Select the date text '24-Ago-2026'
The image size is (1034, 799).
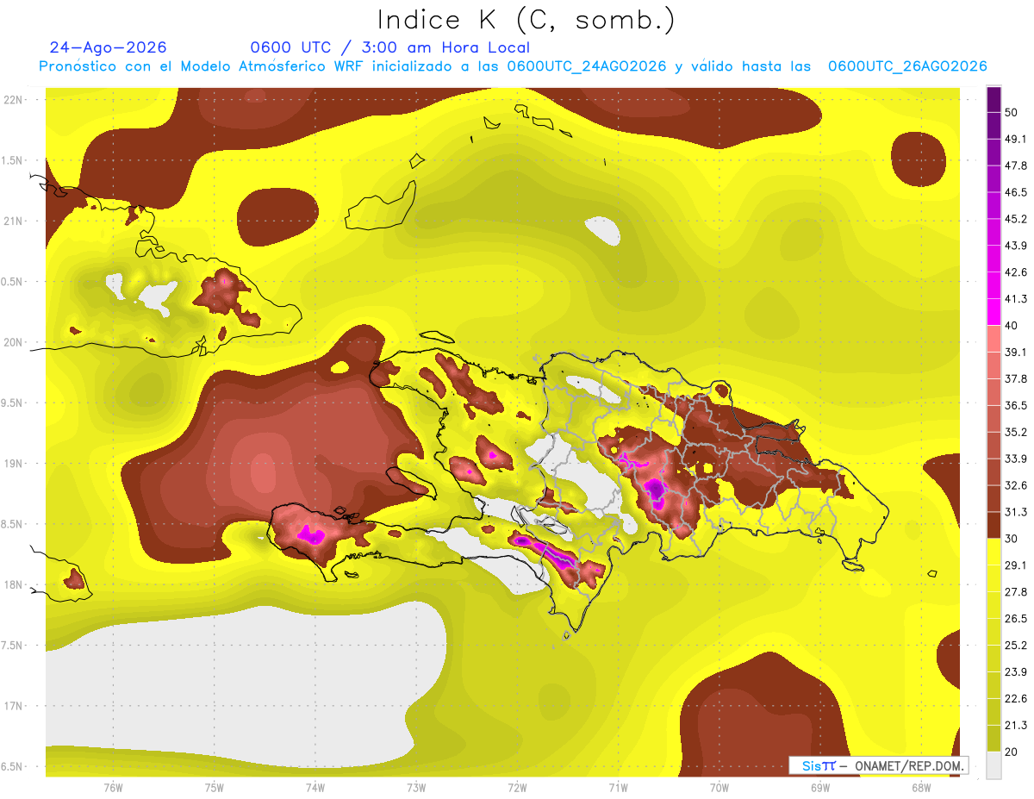click(108, 47)
